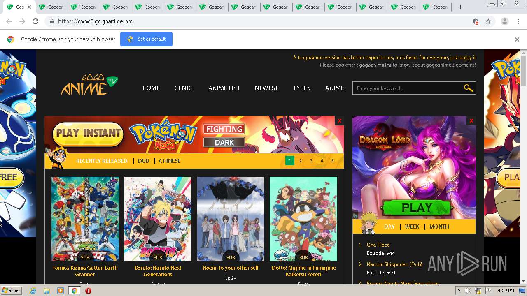Screen dimensions: 527x296
Task: Set Chrome as default browser
Action: tap(146, 39)
